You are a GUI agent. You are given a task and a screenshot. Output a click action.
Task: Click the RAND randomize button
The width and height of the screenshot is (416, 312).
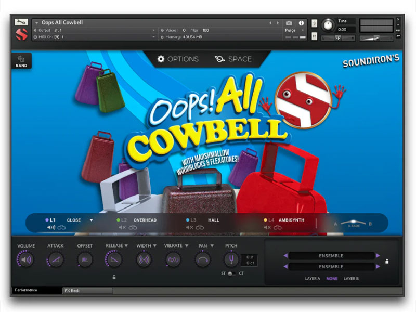click(x=21, y=61)
